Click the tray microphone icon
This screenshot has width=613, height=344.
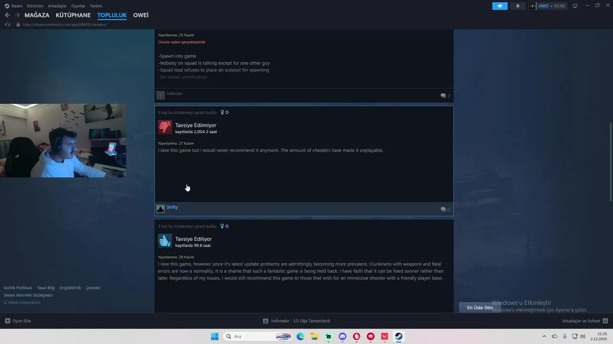coord(565,336)
